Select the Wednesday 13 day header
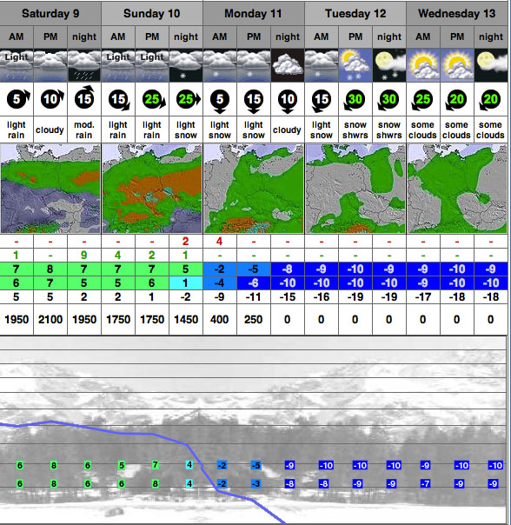This screenshot has height=525, width=511. pyautogui.click(x=457, y=13)
